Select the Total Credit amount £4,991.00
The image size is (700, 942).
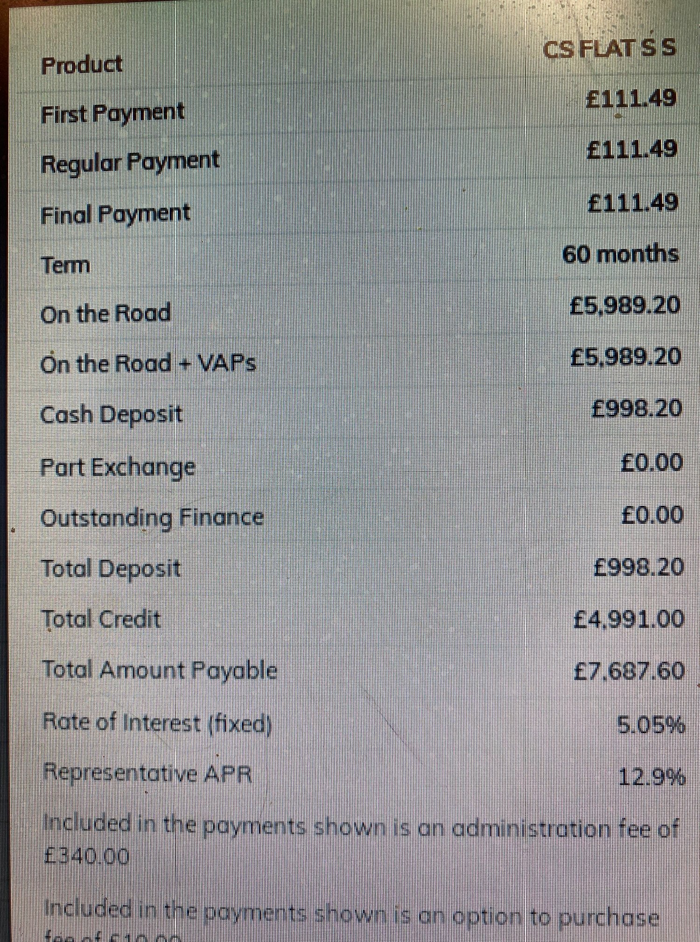coord(629,619)
